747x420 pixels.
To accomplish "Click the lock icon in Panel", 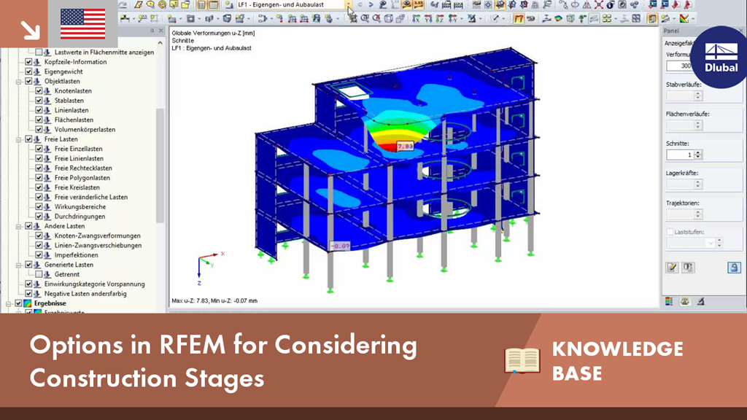I will 734,267.
